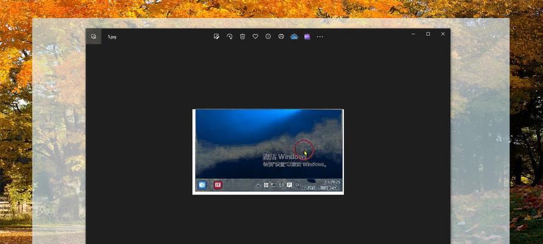The height and width of the screenshot is (244, 543).
Task: Minimize the Photos window
Action: [413, 34]
